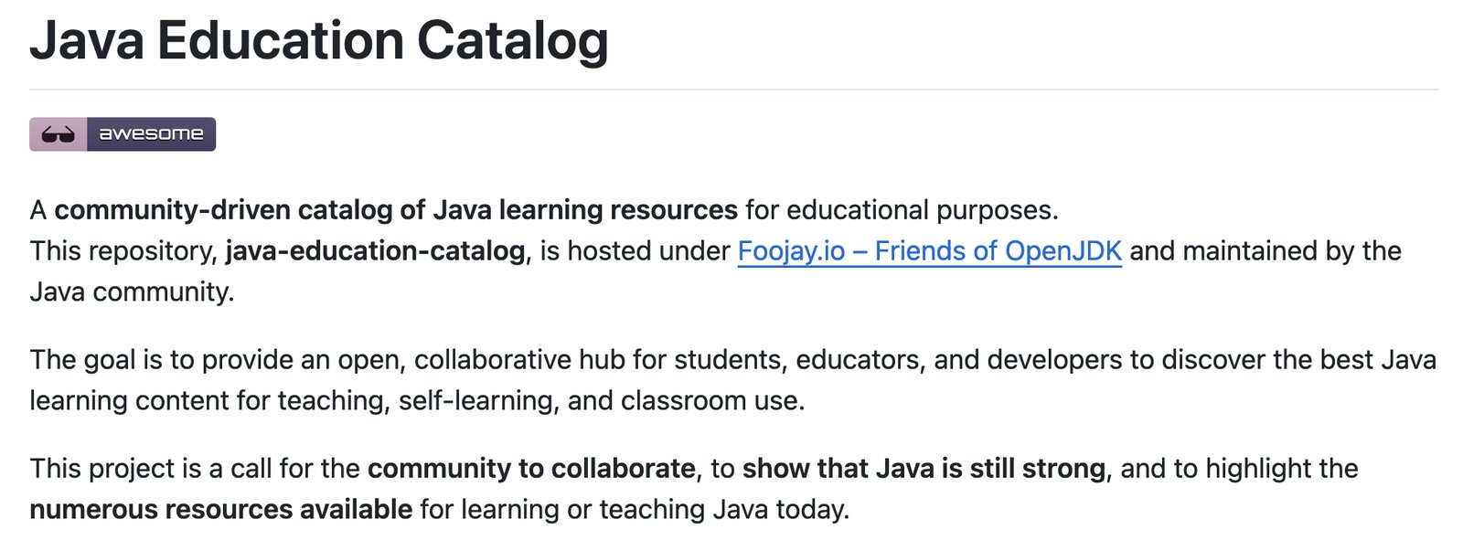1463x551 pixels.
Task: Click bold text "community-driven catalog of Java learning resources"
Action: pos(396,210)
